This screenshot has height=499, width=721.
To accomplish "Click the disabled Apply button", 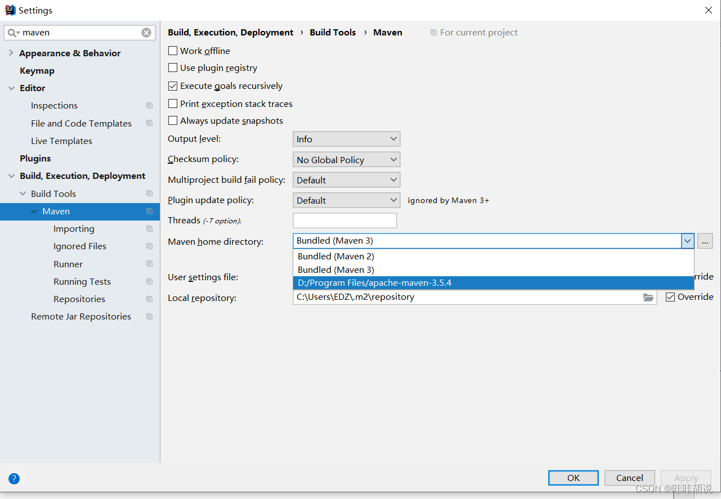I will (686, 478).
